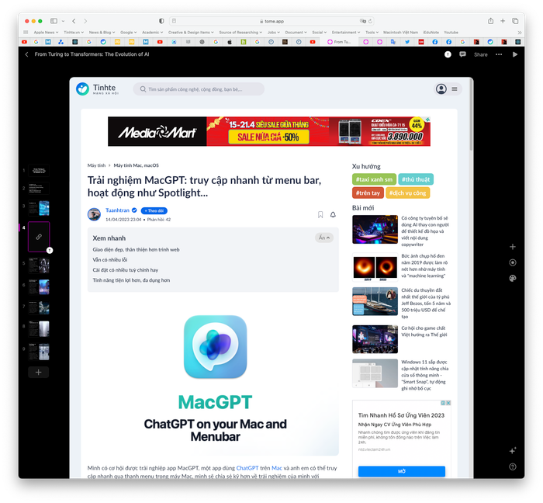Switch to the Twitter tab
This screenshot has width=543, height=503.
coord(407,42)
